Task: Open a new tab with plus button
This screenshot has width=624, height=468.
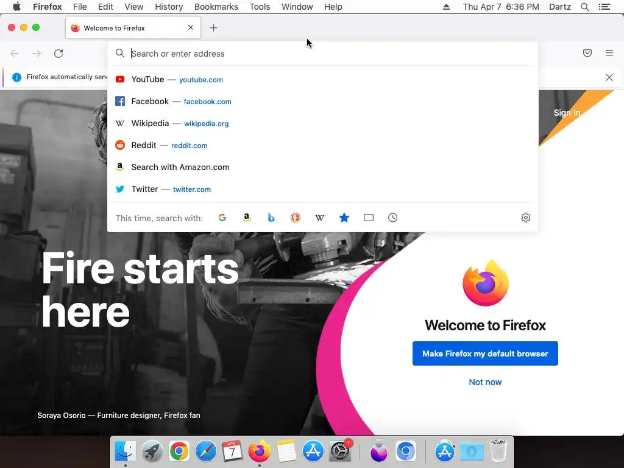Action: 214,28
